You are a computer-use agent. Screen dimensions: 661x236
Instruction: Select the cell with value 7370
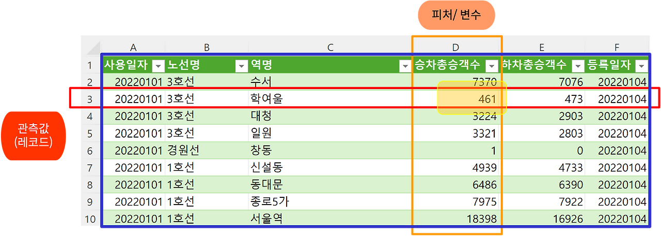[456, 82]
